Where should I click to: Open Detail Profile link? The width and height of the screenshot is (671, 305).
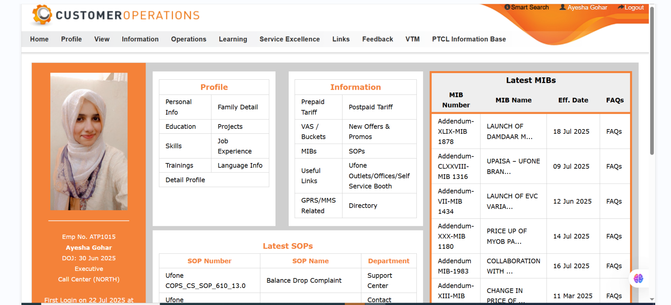coord(185,180)
